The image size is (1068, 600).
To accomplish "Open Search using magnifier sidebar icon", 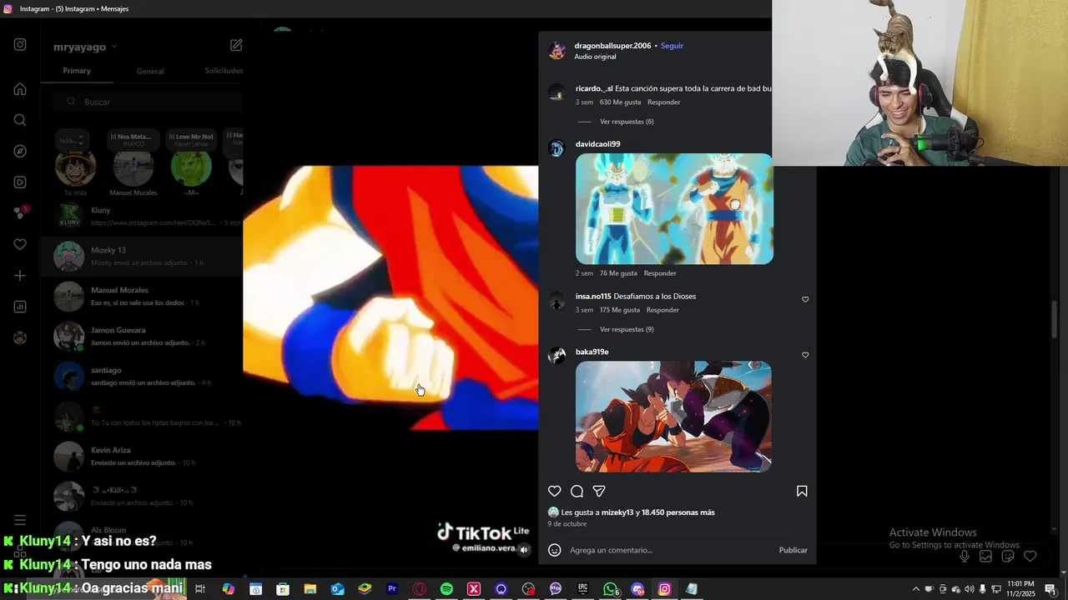I will pos(20,120).
